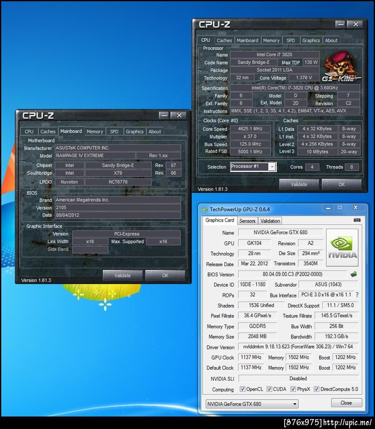Open Caches tab in Mainboard window
The height and width of the screenshot is (429, 375).
[47, 132]
